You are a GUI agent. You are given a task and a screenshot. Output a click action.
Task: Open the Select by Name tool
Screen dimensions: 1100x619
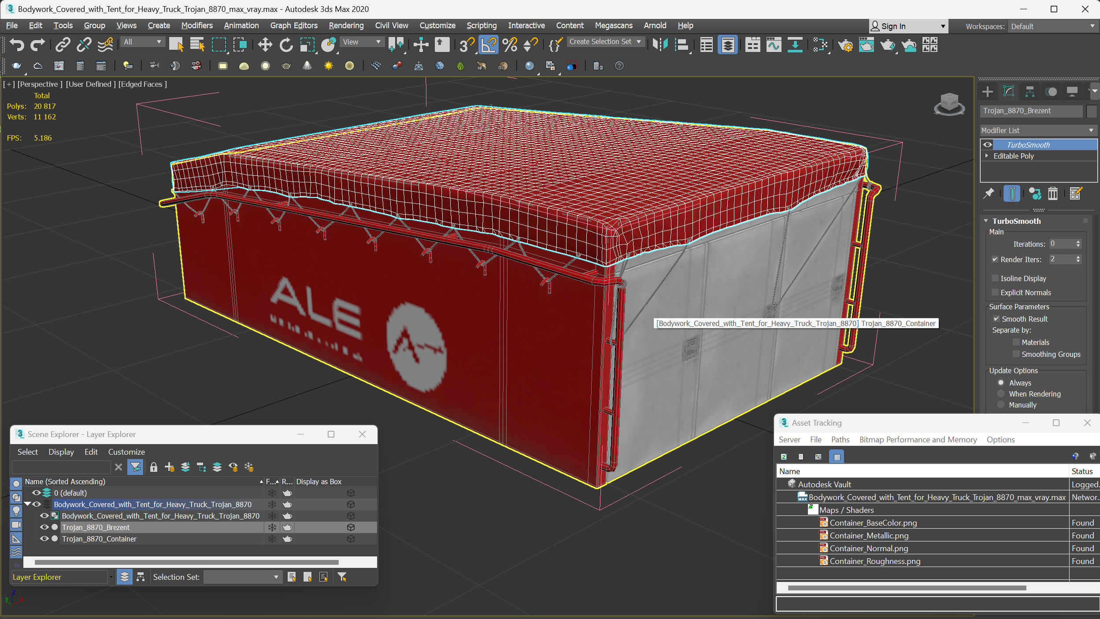(197, 44)
